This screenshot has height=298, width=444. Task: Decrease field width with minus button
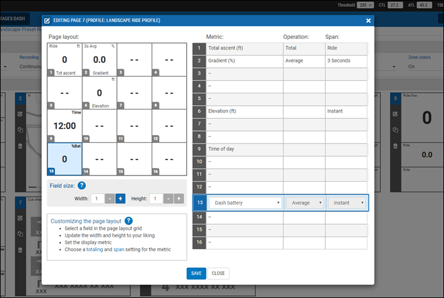point(110,198)
